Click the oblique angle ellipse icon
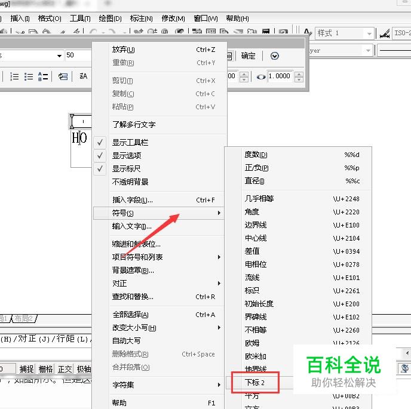The width and height of the screenshot is (411, 409). coord(261,77)
